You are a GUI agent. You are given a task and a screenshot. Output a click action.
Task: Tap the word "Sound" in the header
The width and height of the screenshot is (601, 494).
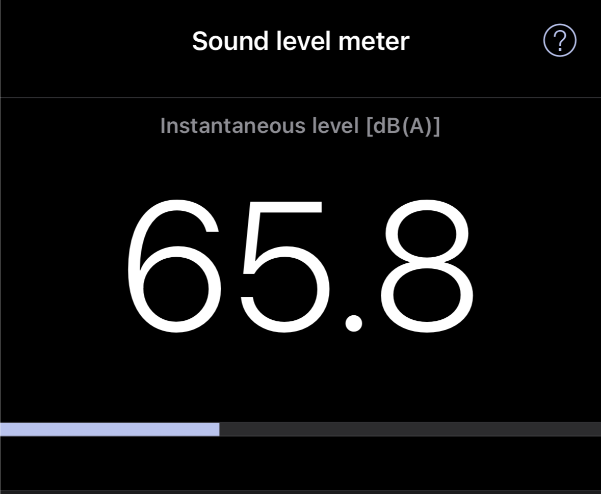tap(230, 41)
